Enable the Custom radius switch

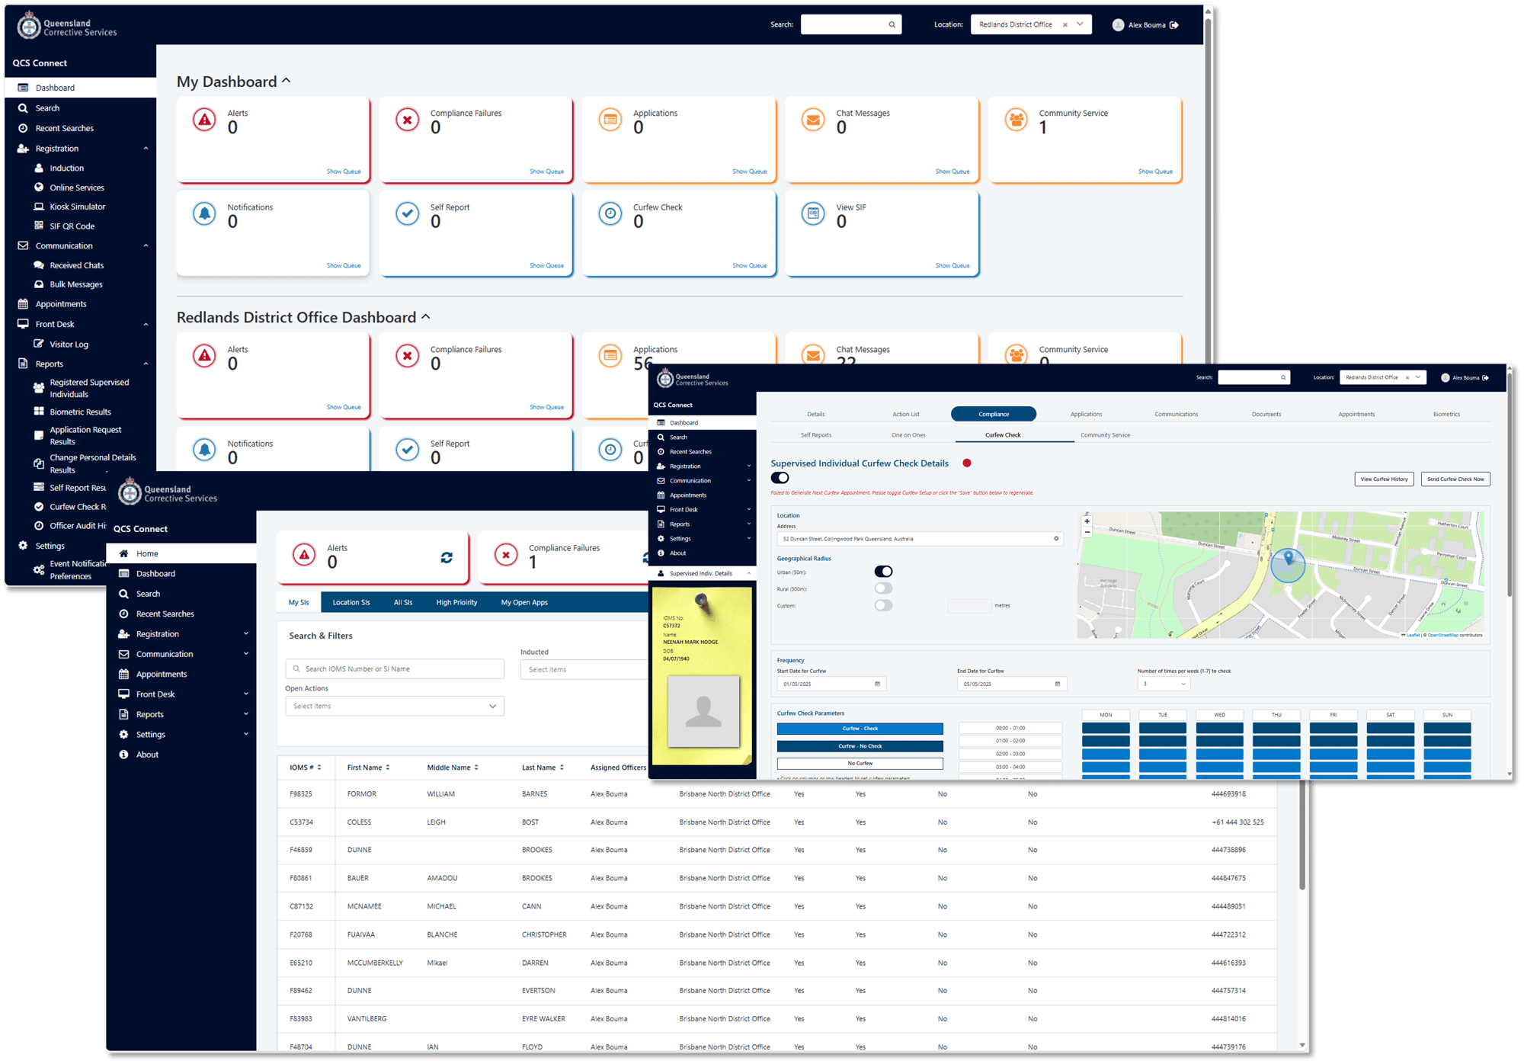tap(883, 605)
